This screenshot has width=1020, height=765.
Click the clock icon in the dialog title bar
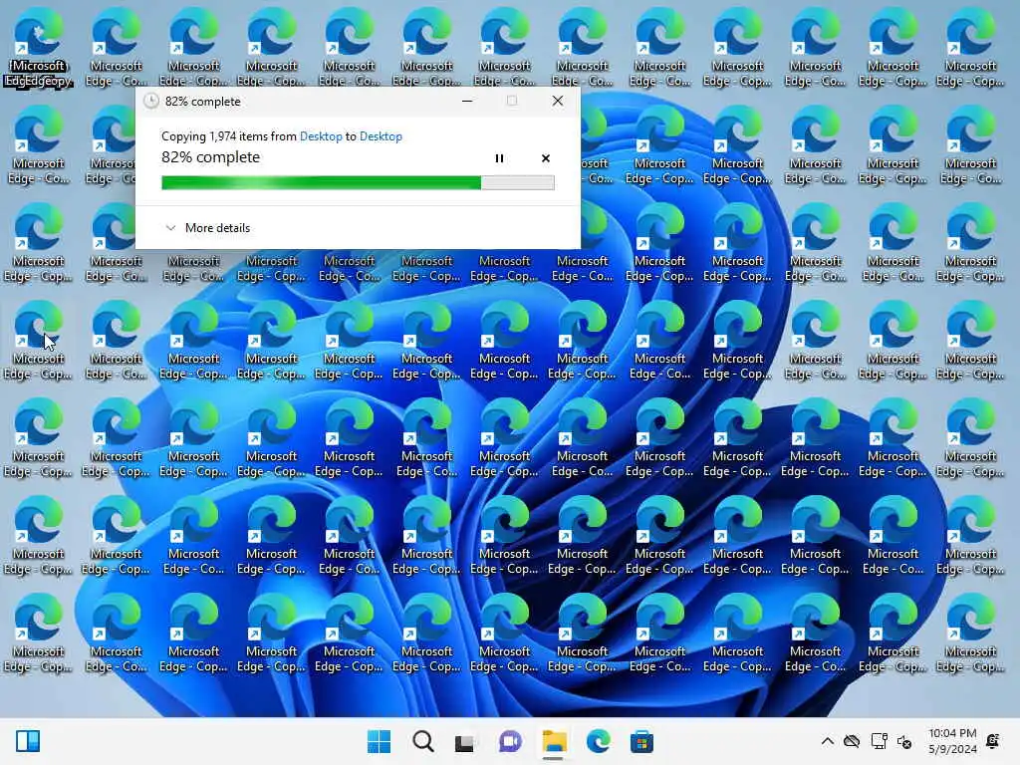151,101
